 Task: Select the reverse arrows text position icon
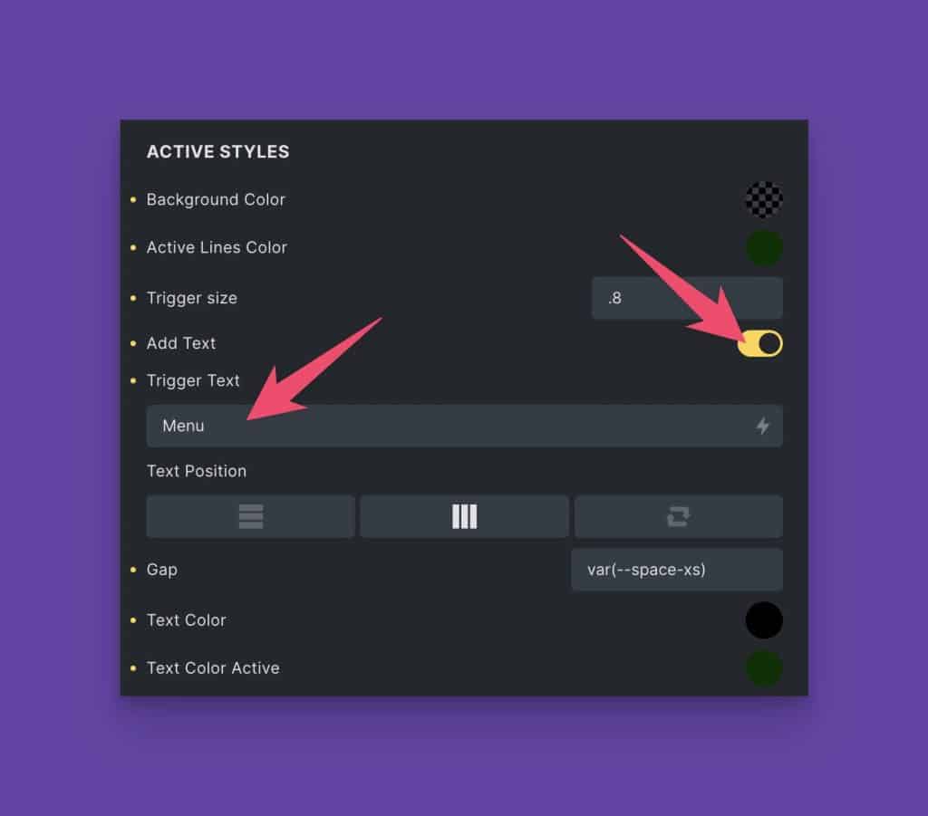point(678,516)
